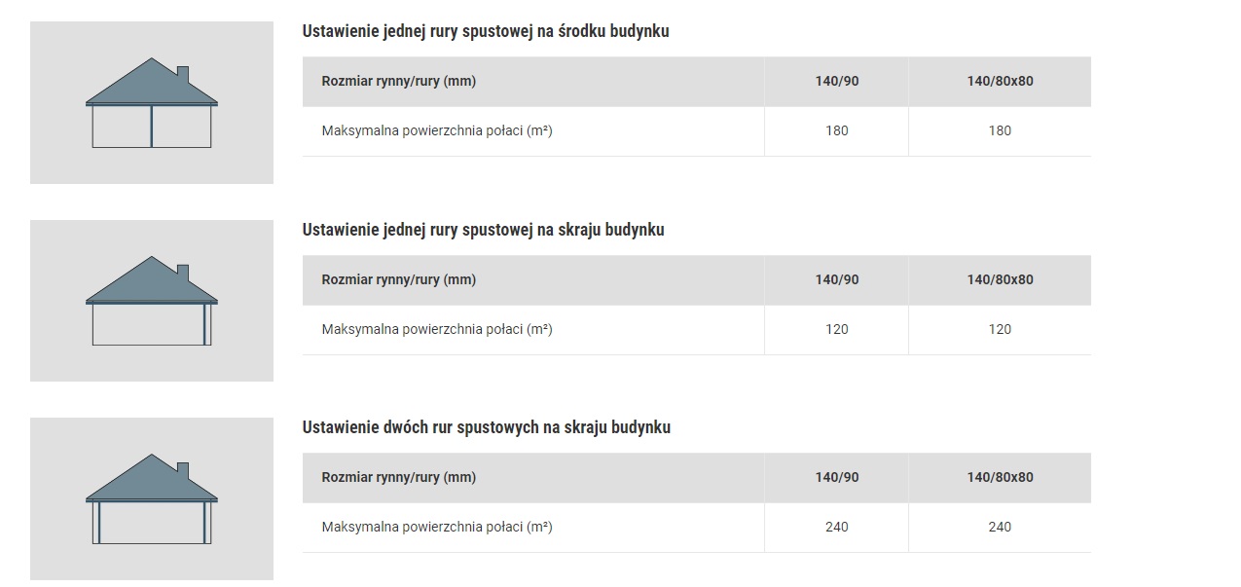Click the 240 value under 140/80x80
Viewport: 1241px width, 587px height.
(1000, 527)
